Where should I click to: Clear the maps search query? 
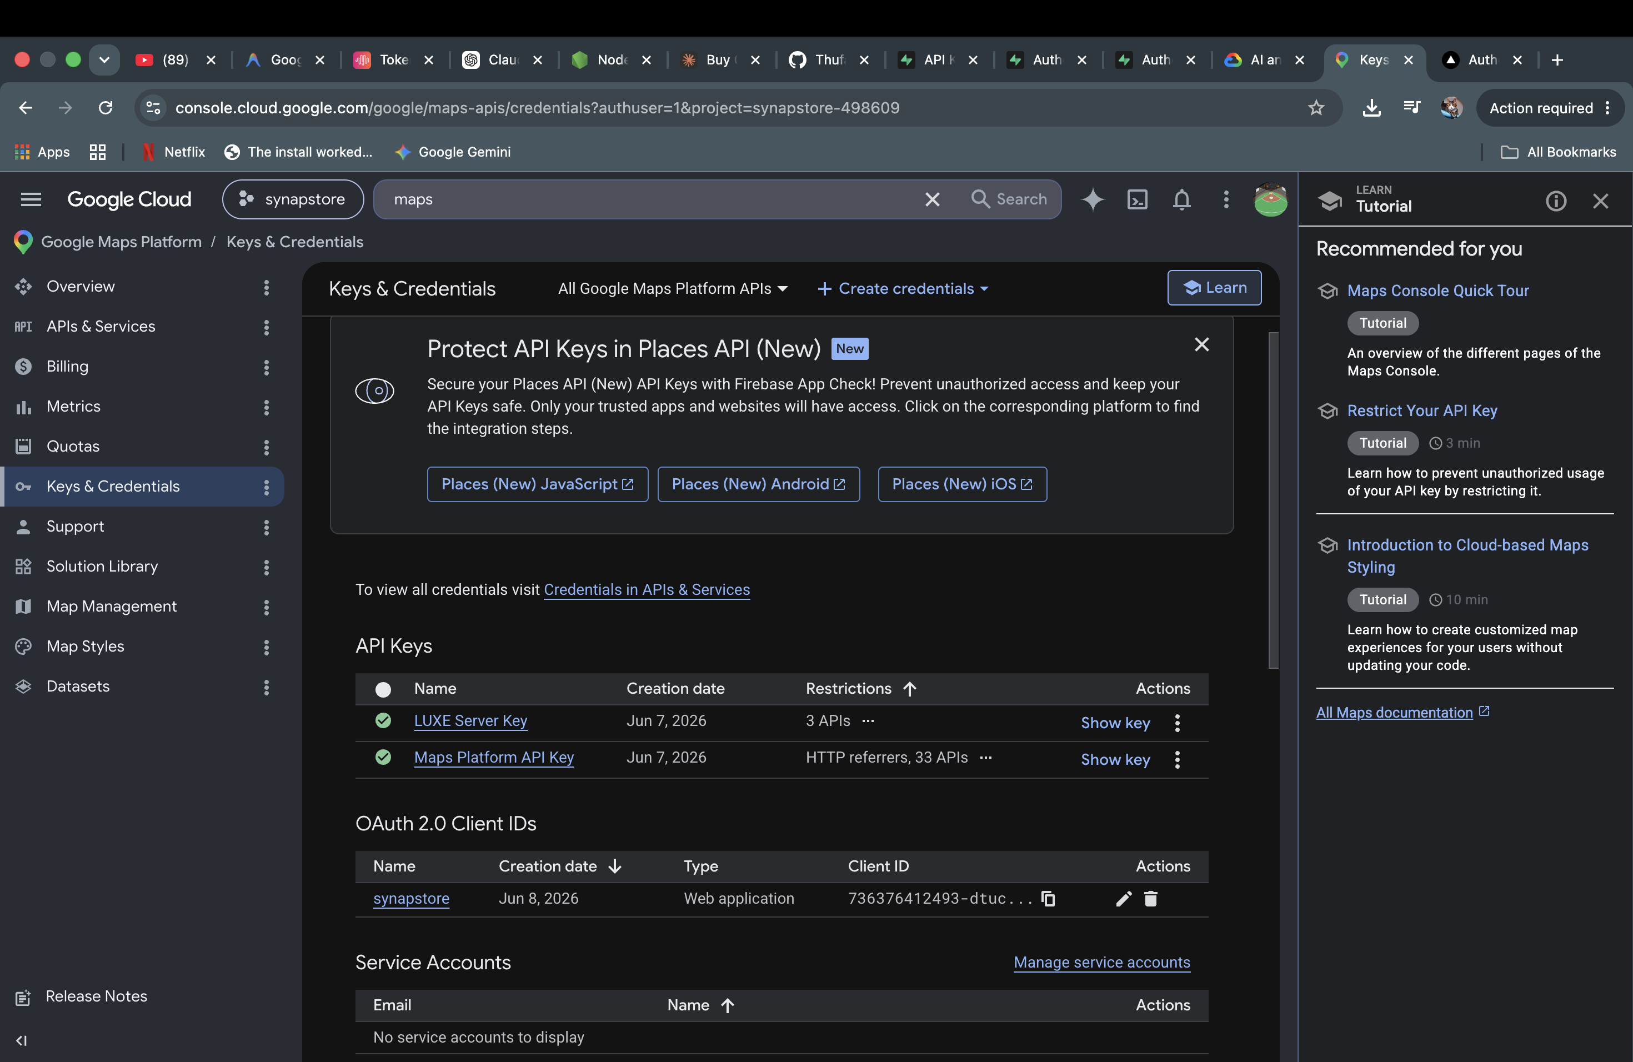tap(933, 199)
